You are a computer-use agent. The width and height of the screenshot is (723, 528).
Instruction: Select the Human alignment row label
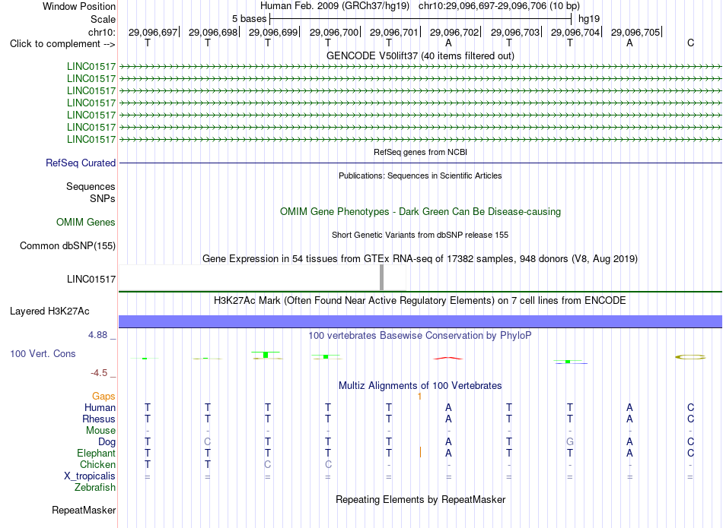click(100, 407)
